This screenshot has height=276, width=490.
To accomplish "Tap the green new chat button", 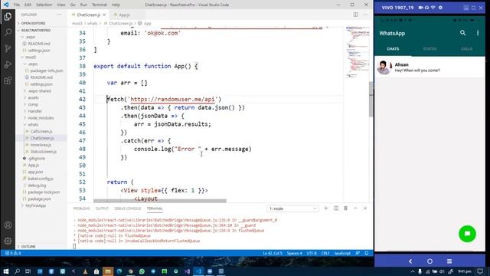I will coord(467,233).
